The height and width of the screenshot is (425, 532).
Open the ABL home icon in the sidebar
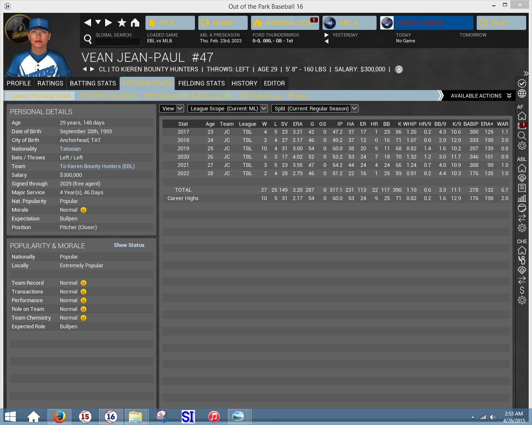tap(522, 168)
